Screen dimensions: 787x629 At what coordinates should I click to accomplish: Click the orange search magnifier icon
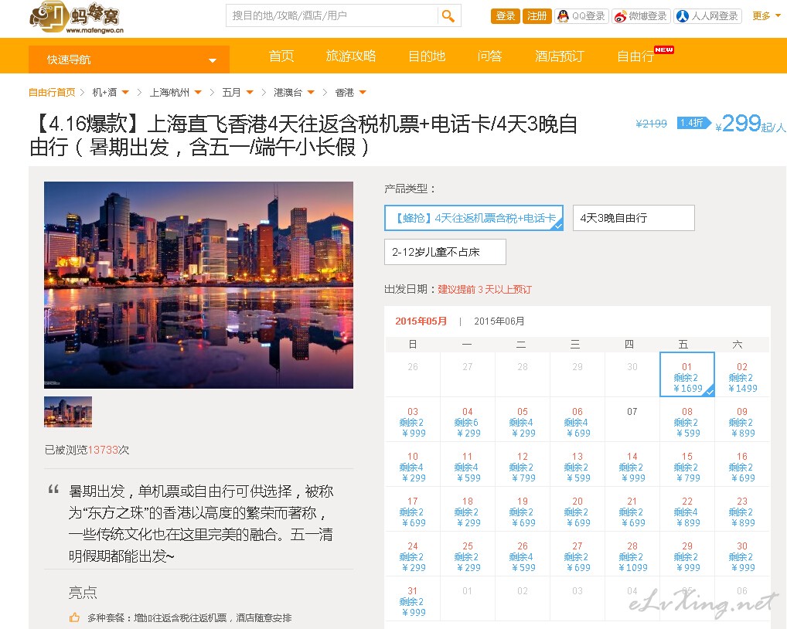point(448,16)
